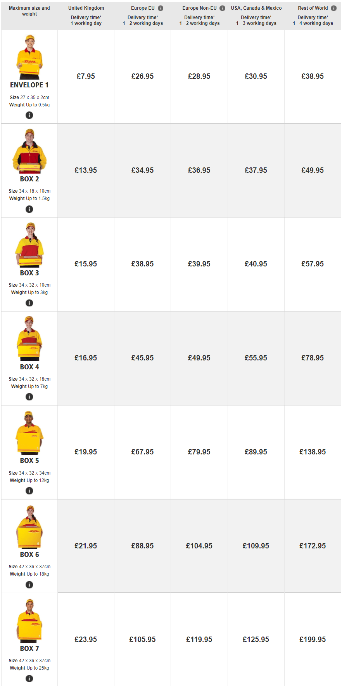Select £199.95 Rest of World Box 7
Screen dimensions: 342x689
(313, 640)
